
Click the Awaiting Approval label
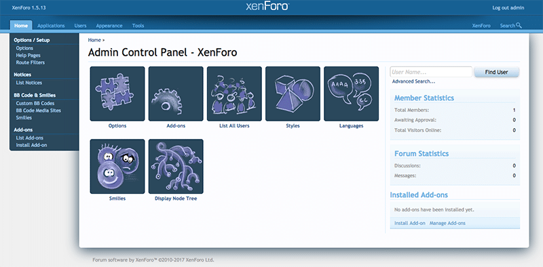(x=415, y=120)
